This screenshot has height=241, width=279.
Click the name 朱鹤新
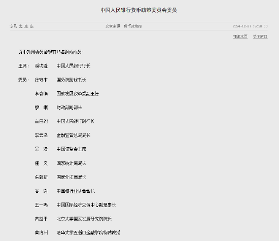[x=41, y=177]
